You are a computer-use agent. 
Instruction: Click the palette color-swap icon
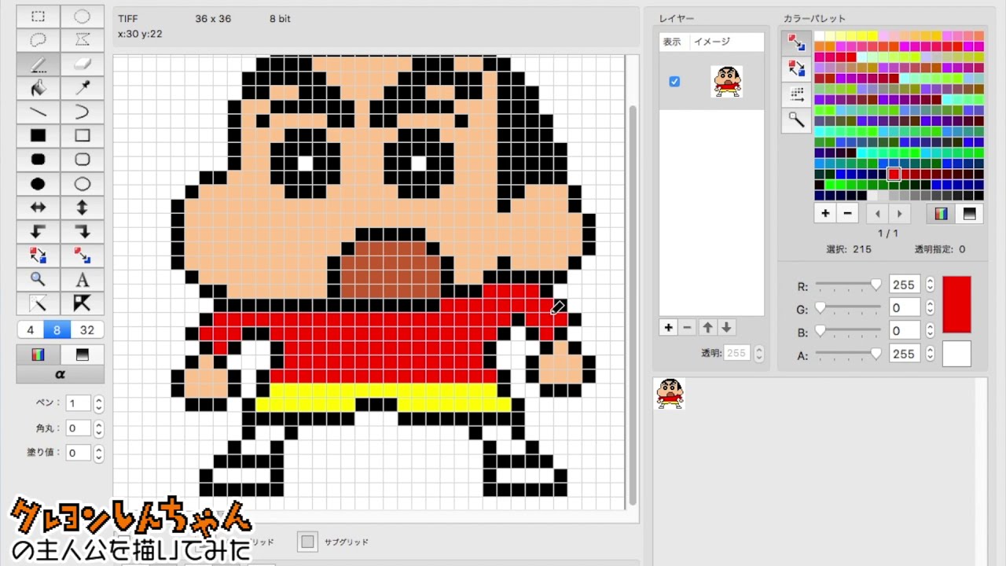796,69
